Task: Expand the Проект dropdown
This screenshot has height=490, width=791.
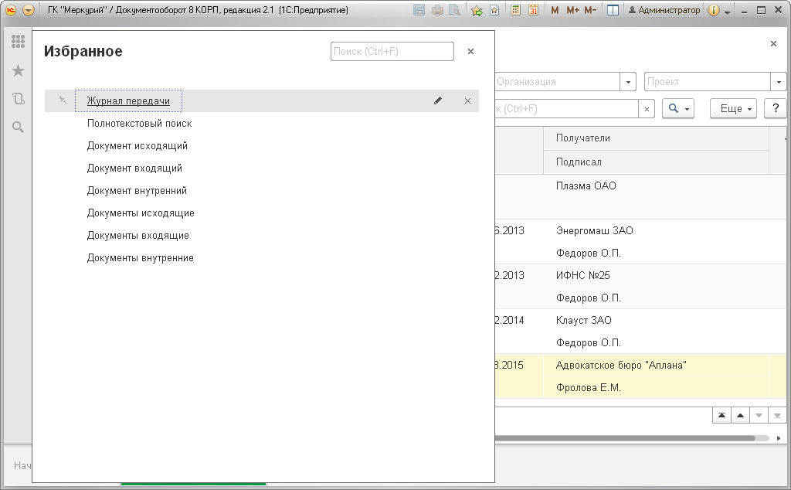Action: 779,82
